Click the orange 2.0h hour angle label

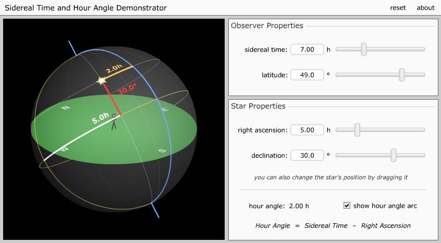114,69
